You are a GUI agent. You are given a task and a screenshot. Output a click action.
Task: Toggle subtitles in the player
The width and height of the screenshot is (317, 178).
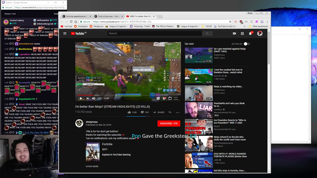tap(158, 98)
